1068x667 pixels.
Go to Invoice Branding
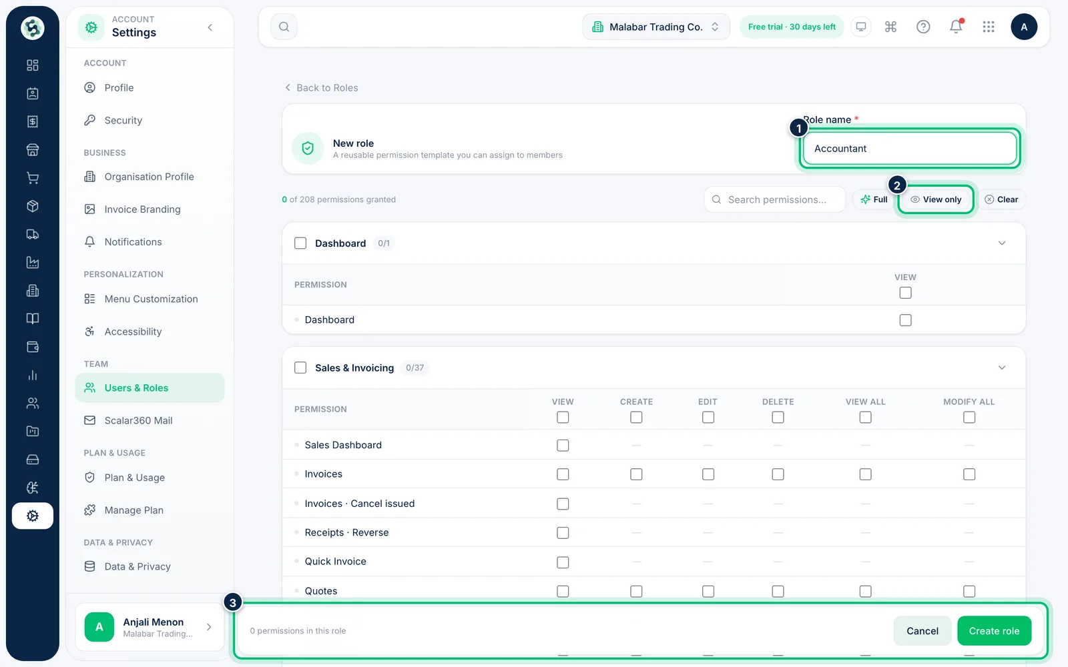(x=150, y=209)
